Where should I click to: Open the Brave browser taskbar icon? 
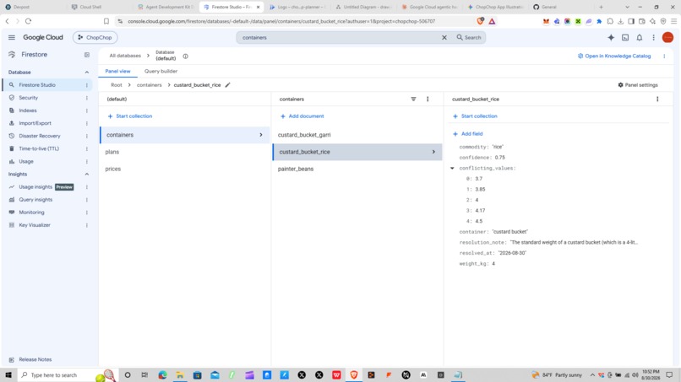354,375
